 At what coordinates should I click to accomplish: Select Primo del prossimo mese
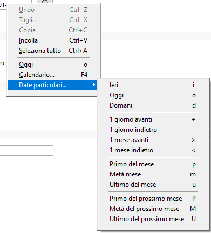click(153, 199)
